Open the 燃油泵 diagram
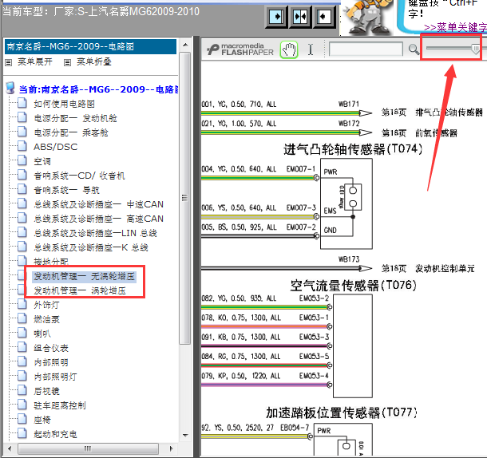Screen dimensions: 487x458 (46, 319)
